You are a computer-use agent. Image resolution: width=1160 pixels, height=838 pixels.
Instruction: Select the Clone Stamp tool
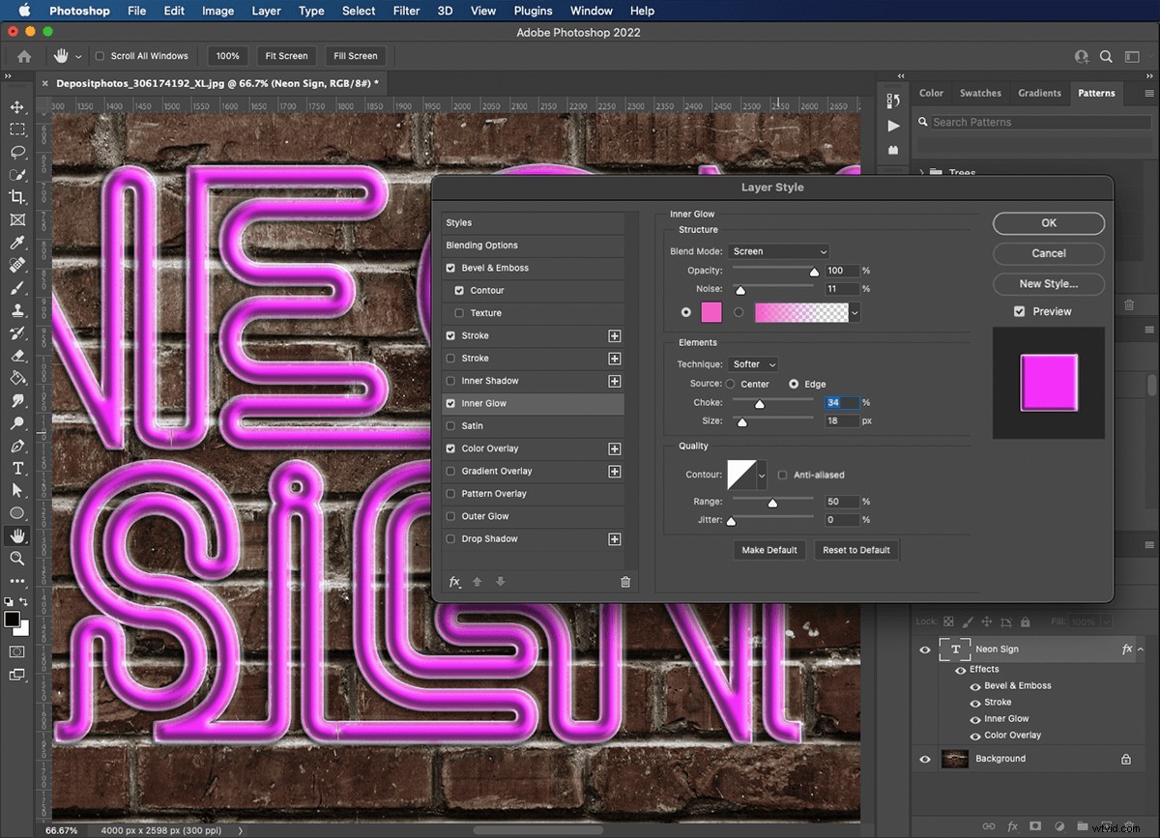(17, 310)
